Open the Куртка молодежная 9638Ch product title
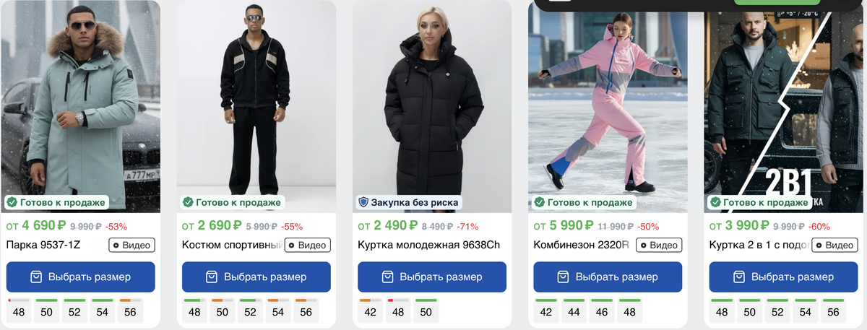Viewport: 867px width, 330px height. (x=429, y=245)
